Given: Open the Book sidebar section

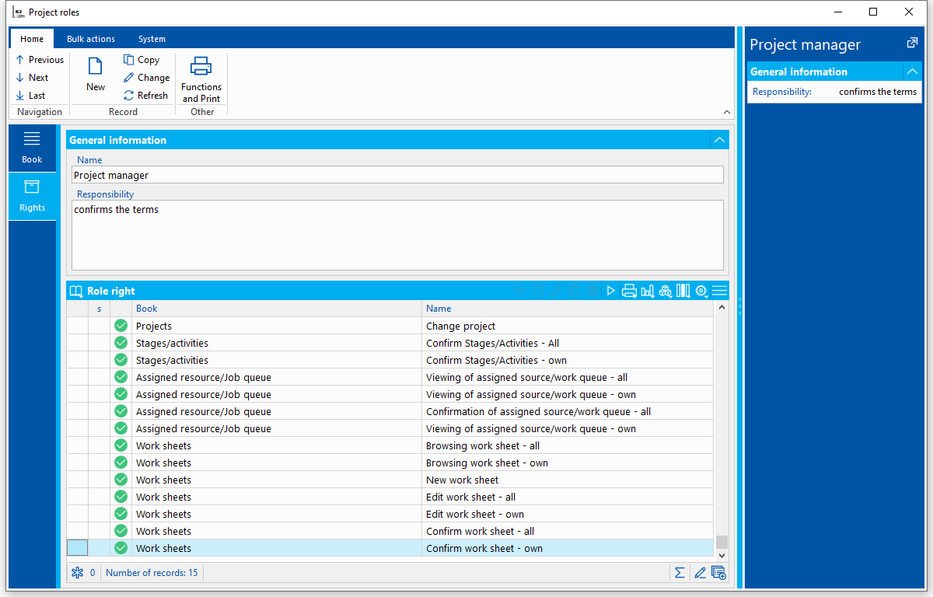Looking at the screenshot, I should point(32,148).
